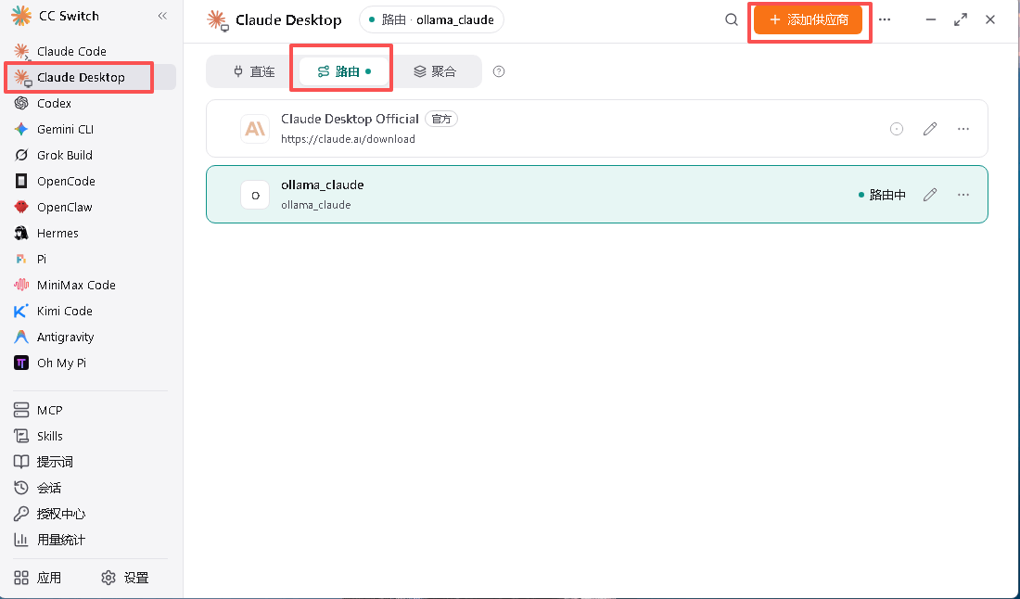1020x599 pixels.
Task: Select OpenCode in the sidebar
Action: coord(66,182)
